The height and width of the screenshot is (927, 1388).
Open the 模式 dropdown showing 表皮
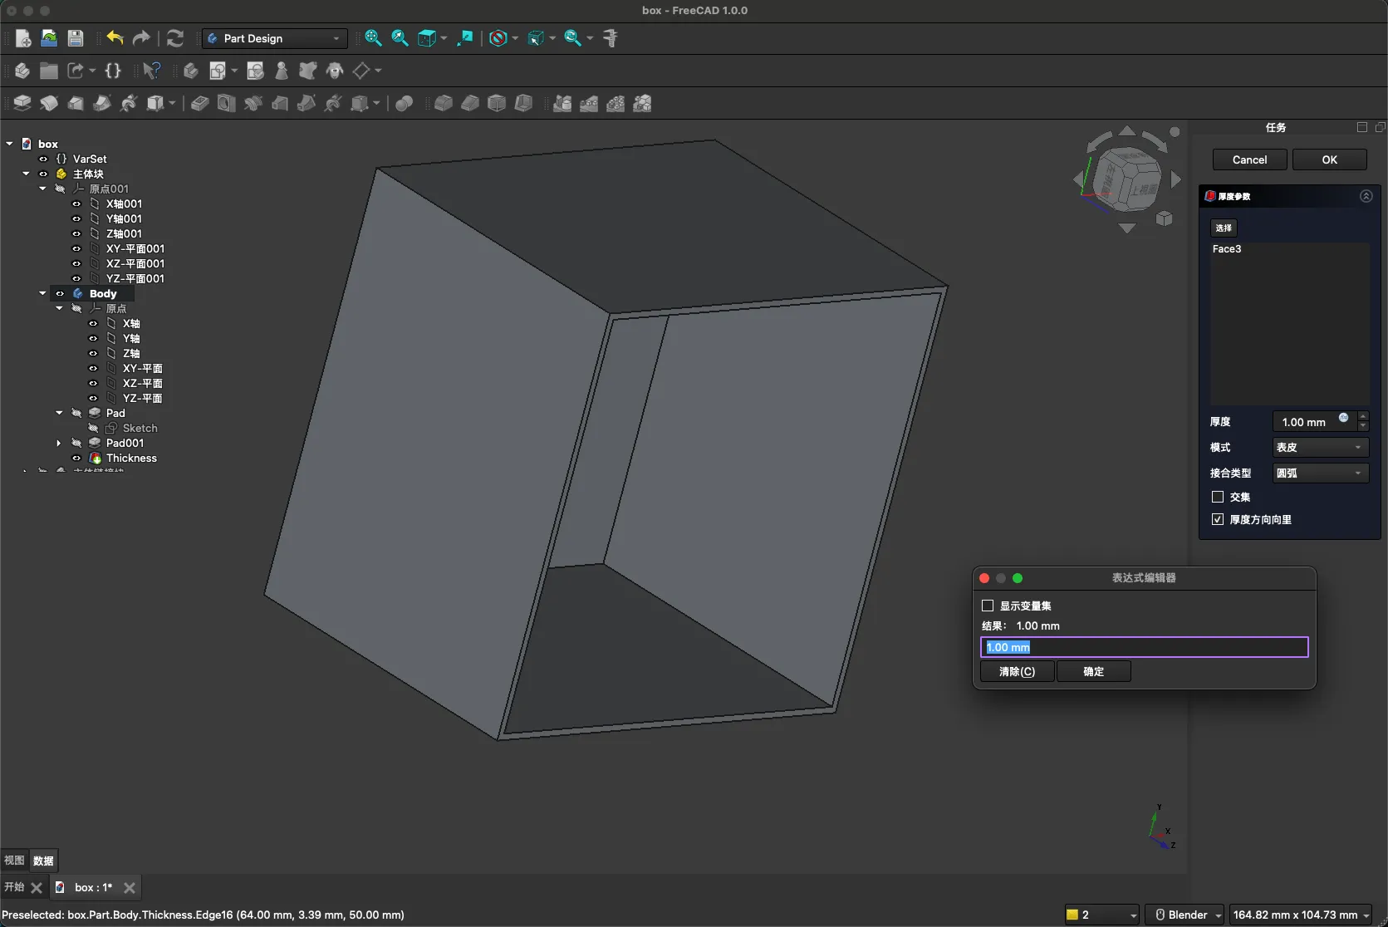coord(1320,448)
